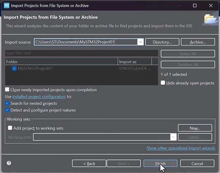220x173 pixels.
Task: Click the folder wizard banner icon
Action: (210, 19)
